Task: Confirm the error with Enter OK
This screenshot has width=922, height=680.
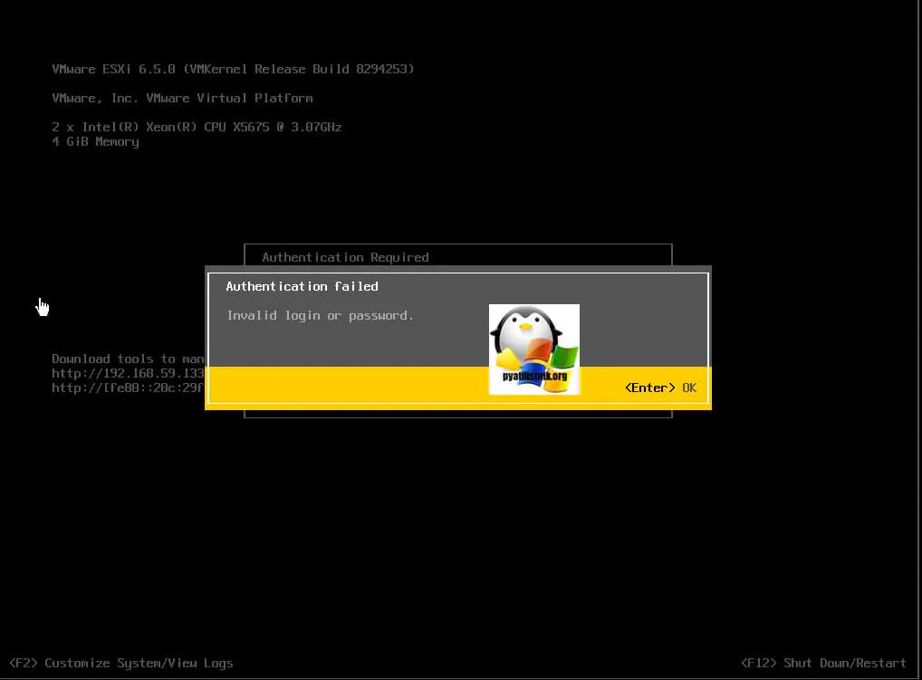Action: tap(660, 388)
